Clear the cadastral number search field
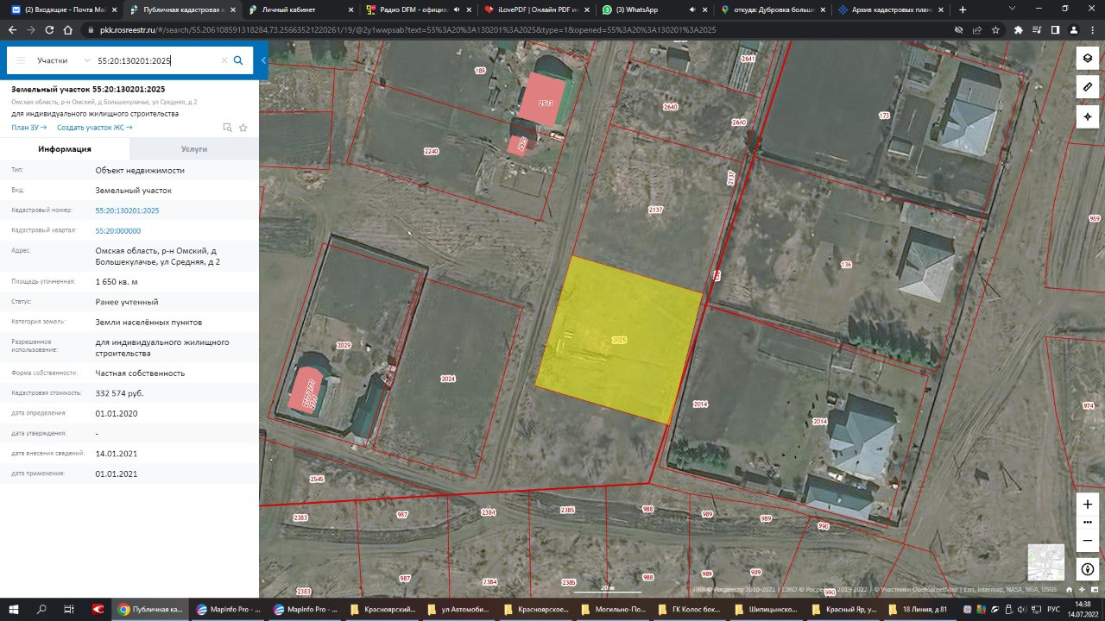The height and width of the screenshot is (621, 1105). 224,60
